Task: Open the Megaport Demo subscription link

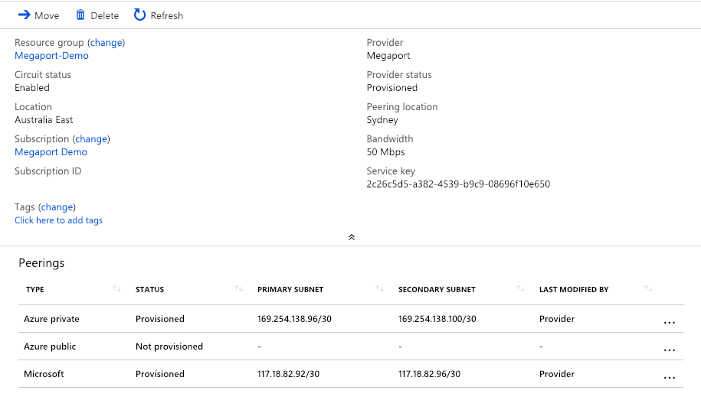Action: 51,152
